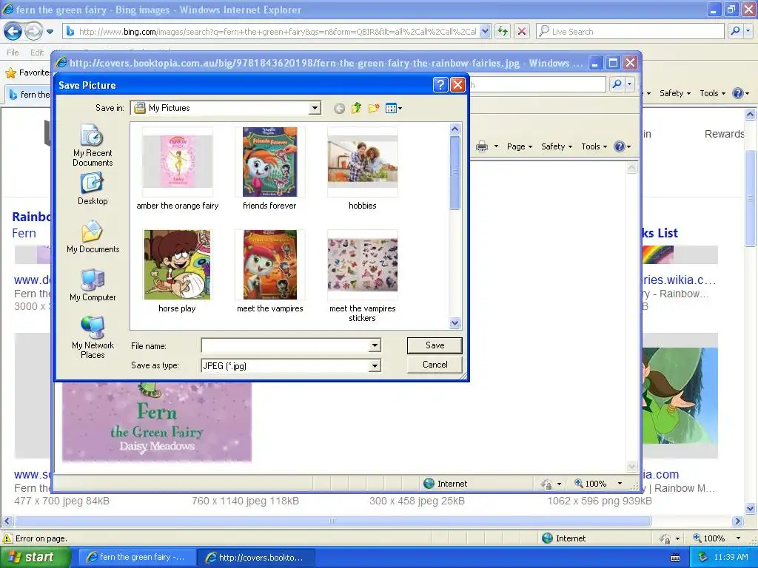Click the print icon in the booktopia window toolbar
Viewport: 758px width, 568px height.
pos(482,146)
